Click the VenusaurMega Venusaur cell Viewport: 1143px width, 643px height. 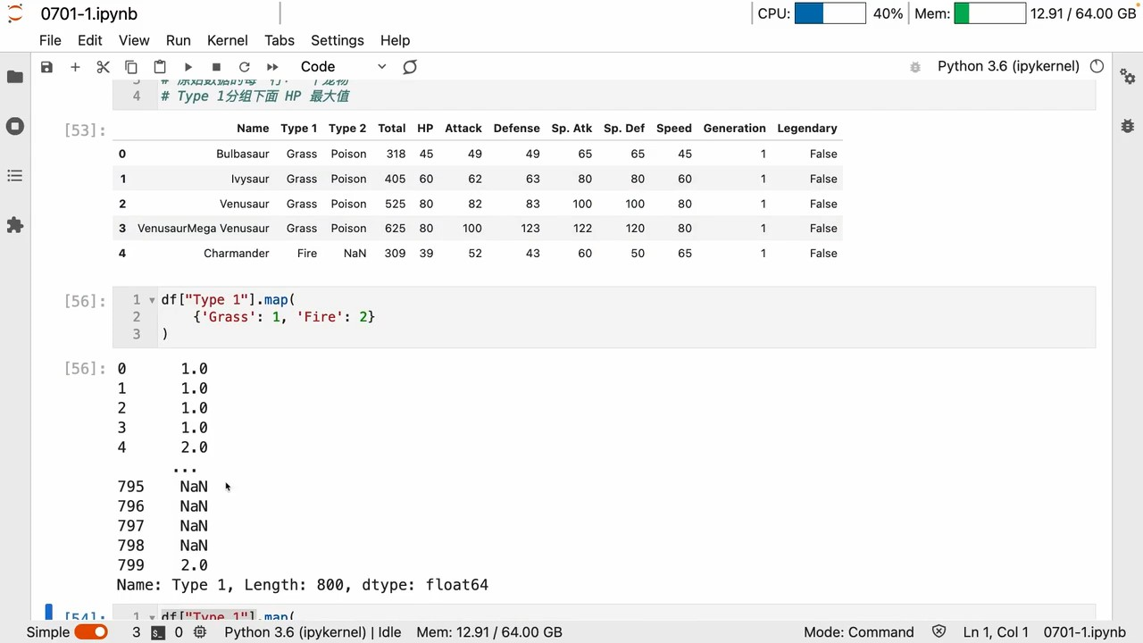(203, 229)
